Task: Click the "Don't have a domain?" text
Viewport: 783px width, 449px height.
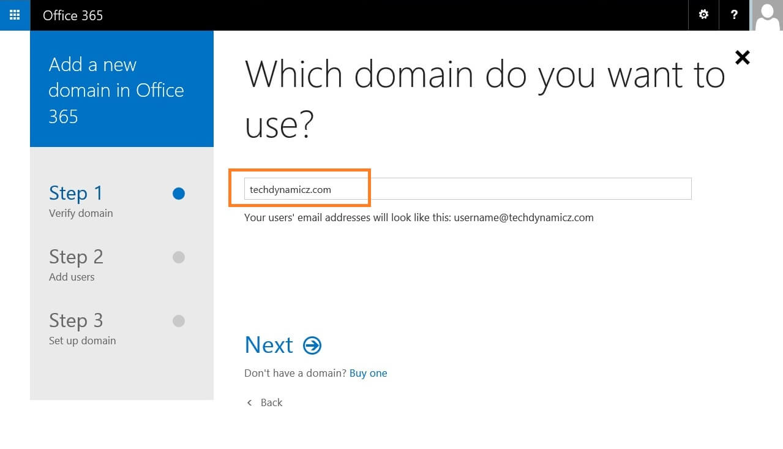Action: click(x=295, y=373)
